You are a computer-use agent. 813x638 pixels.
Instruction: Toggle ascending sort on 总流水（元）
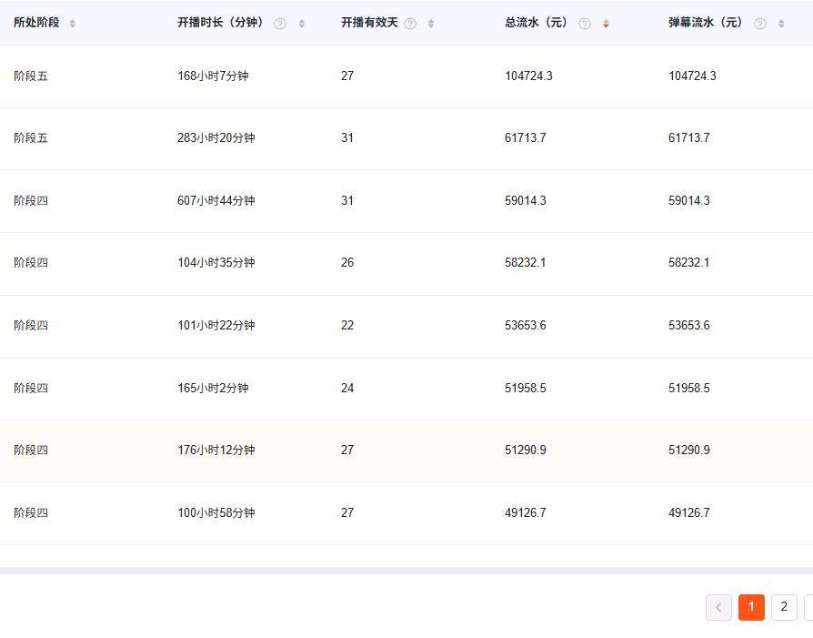[x=606, y=19]
